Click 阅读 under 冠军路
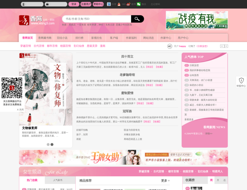The height and width of the screenshot is (190, 247). coord(147,122)
